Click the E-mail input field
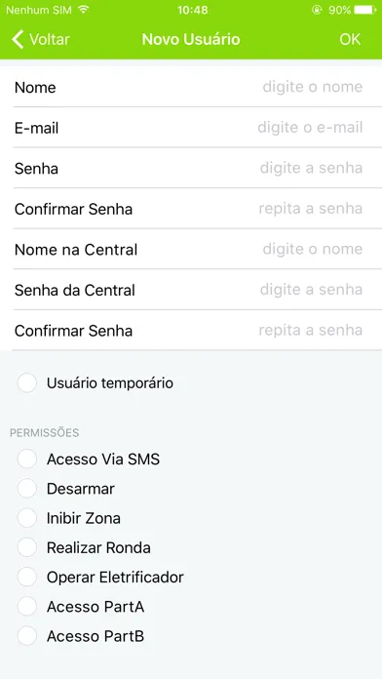 [191, 128]
